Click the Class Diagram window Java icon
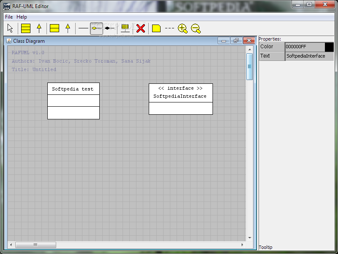 [9, 41]
